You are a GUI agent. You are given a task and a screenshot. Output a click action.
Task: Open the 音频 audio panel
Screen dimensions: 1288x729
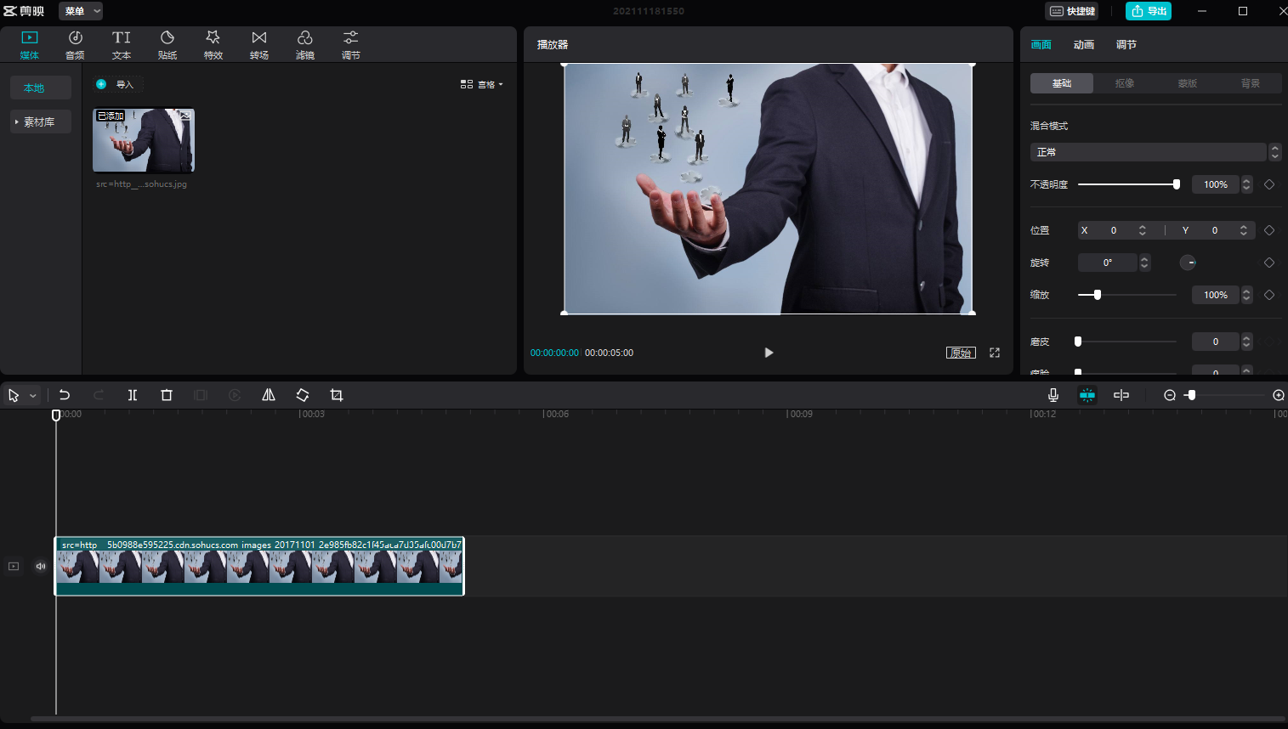pos(75,44)
